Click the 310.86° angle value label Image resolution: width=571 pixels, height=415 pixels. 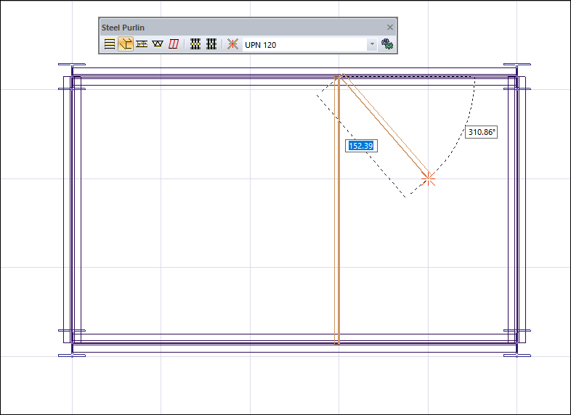[x=481, y=133]
